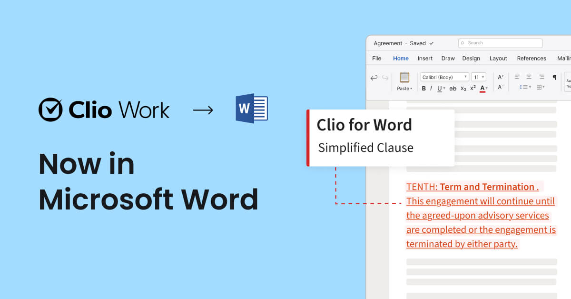Align text left
This screenshot has width=571, height=299.
point(517,77)
